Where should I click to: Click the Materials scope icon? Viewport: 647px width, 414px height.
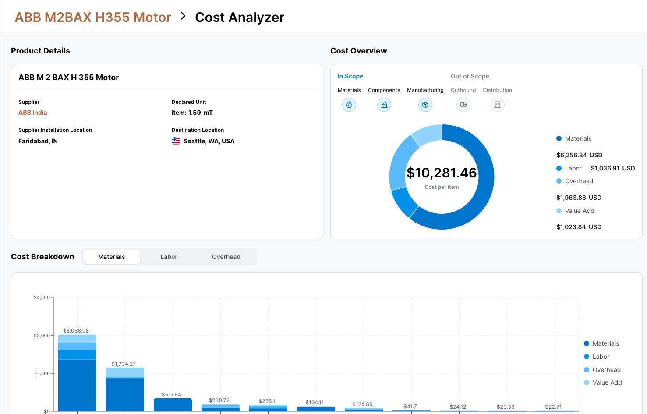coord(349,105)
